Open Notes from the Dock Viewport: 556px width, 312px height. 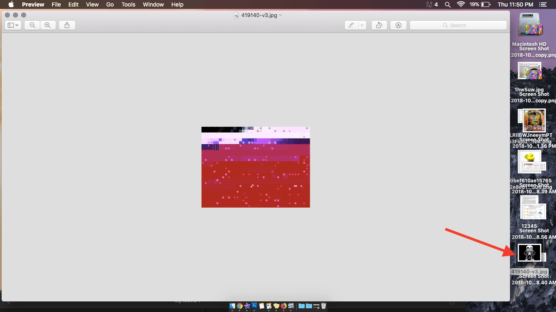tap(262, 306)
